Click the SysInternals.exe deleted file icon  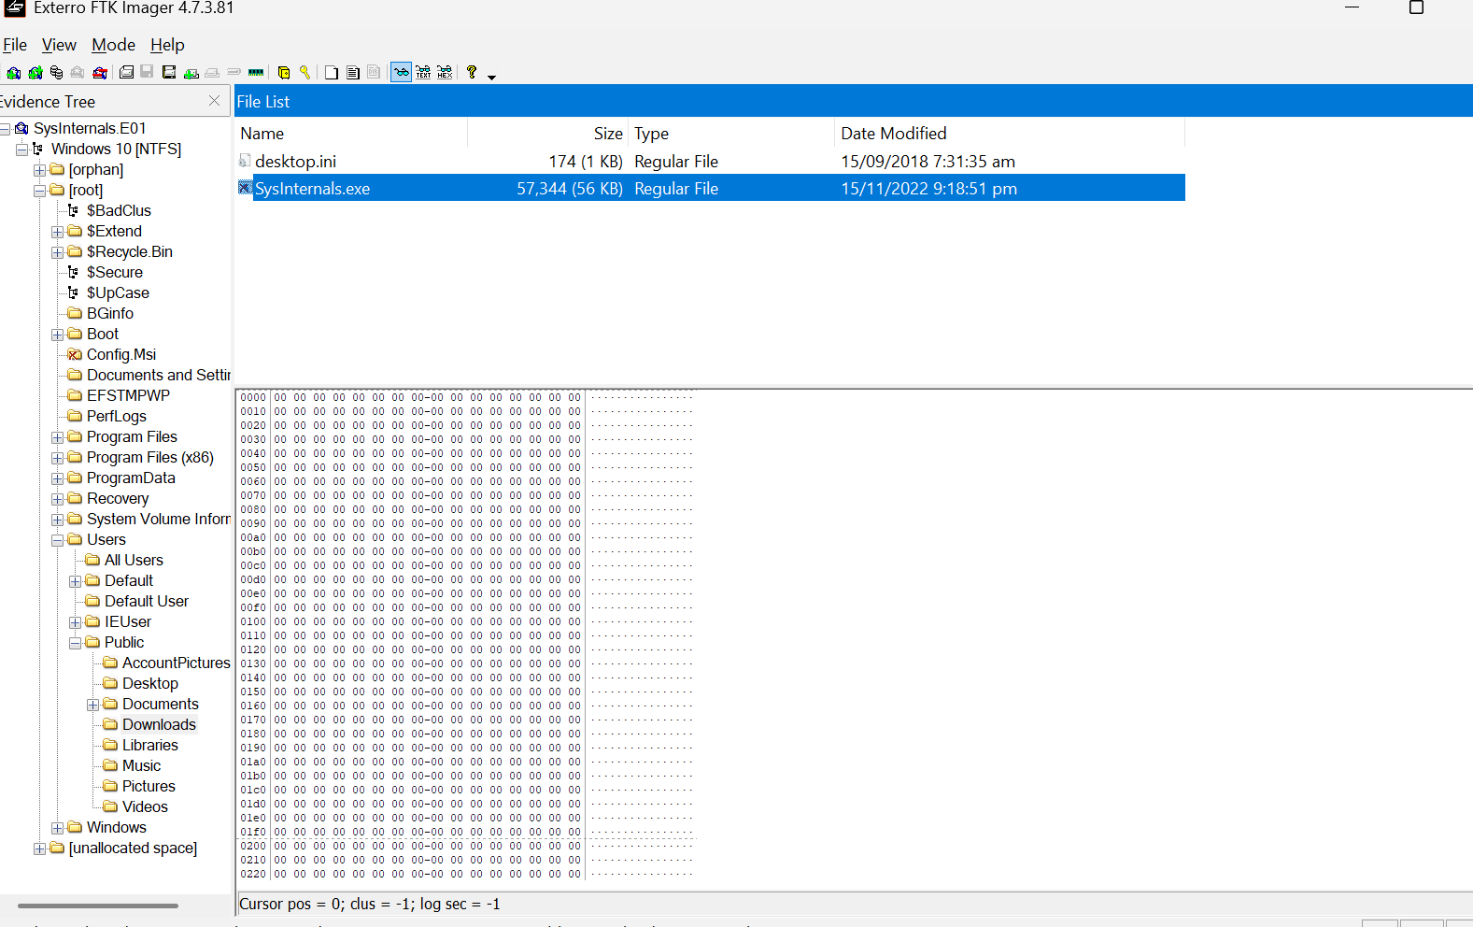(x=245, y=188)
